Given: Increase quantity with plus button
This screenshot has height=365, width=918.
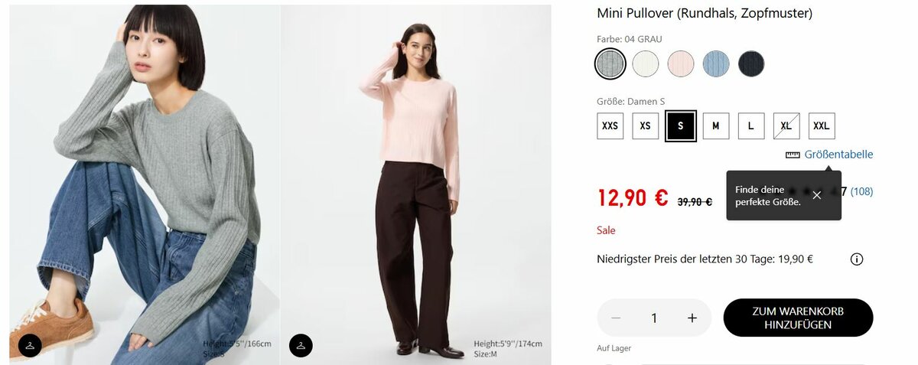Looking at the screenshot, I should (692, 318).
